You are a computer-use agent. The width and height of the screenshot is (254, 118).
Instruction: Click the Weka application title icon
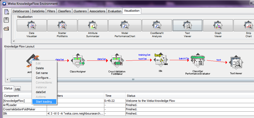tap(4, 3)
